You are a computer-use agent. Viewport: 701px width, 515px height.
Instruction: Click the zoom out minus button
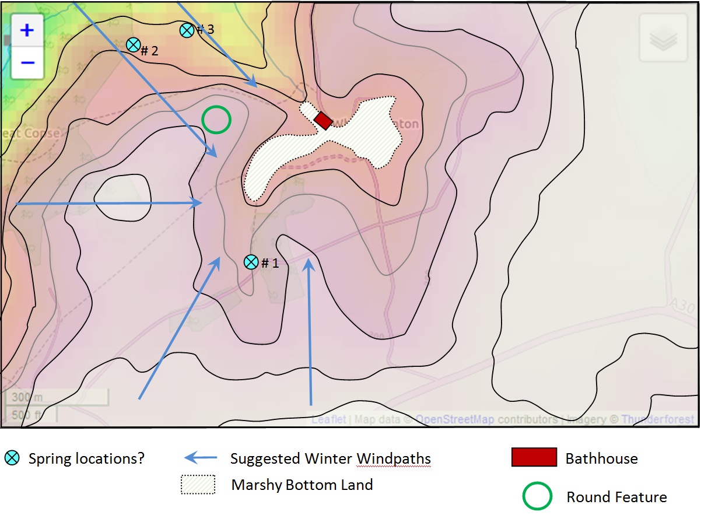pos(27,62)
